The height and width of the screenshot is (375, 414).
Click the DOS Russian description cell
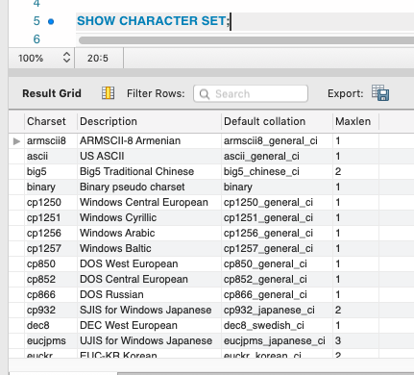[149, 294]
